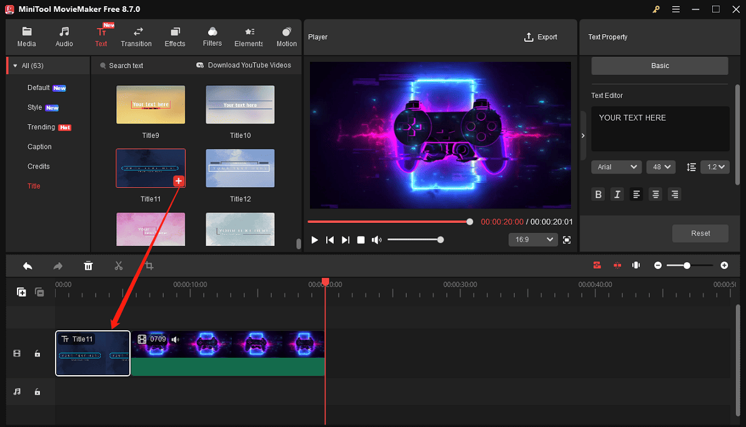Zoom out the timeline
The height and width of the screenshot is (427, 746).
(x=657, y=265)
